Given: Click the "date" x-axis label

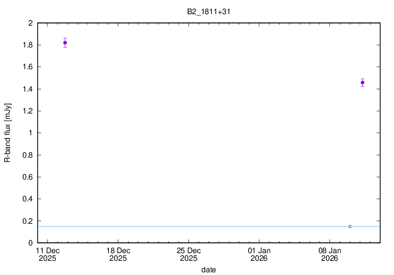Looking at the screenshot, I should click(208, 270).
